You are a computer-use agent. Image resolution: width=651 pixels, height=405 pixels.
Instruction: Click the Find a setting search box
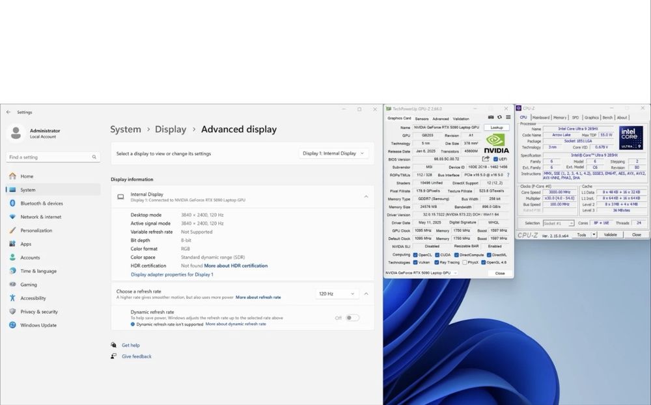coord(53,157)
